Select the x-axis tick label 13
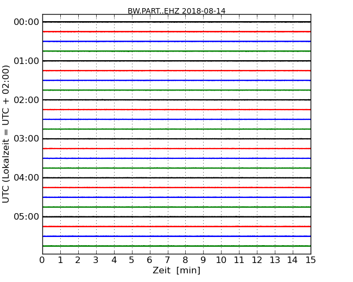The height and width of the screenshot is (282, 353). point(275,260)
